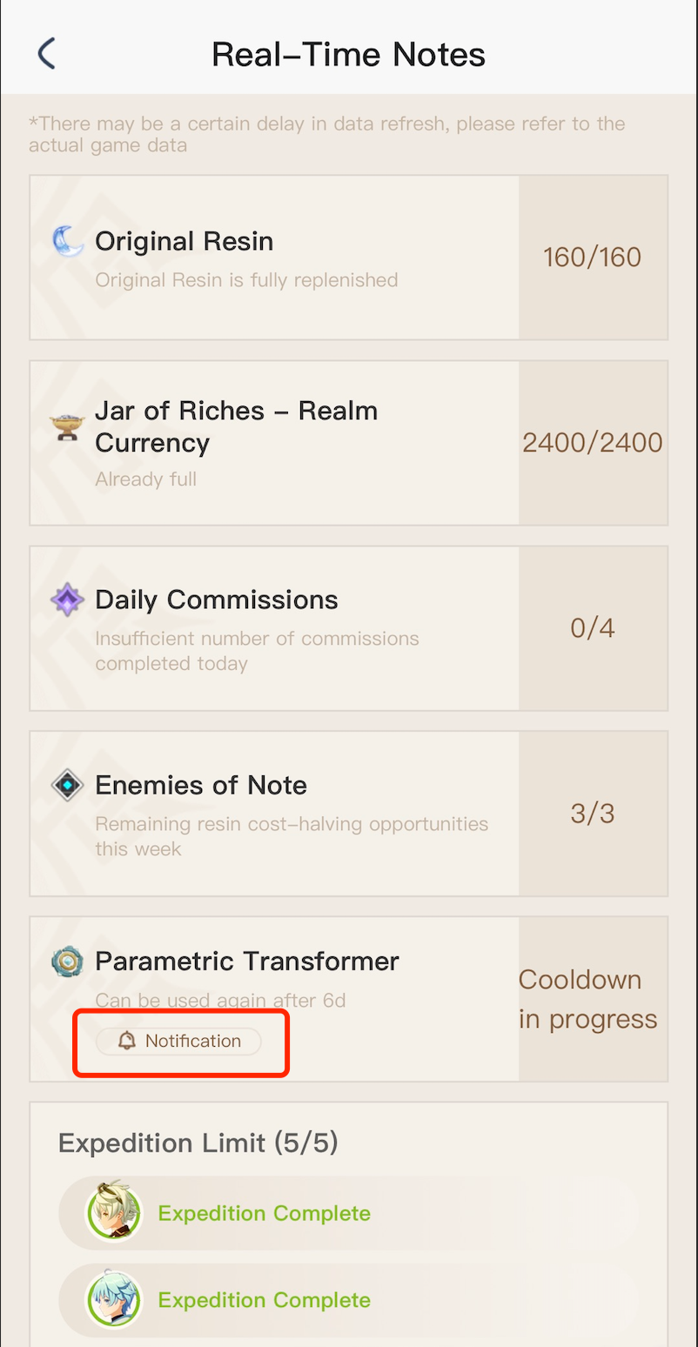This screenshot has height=1347, width=698.
Task: Tap the Enemies of Note diamond icon
Action: click(x=67, y=786)
